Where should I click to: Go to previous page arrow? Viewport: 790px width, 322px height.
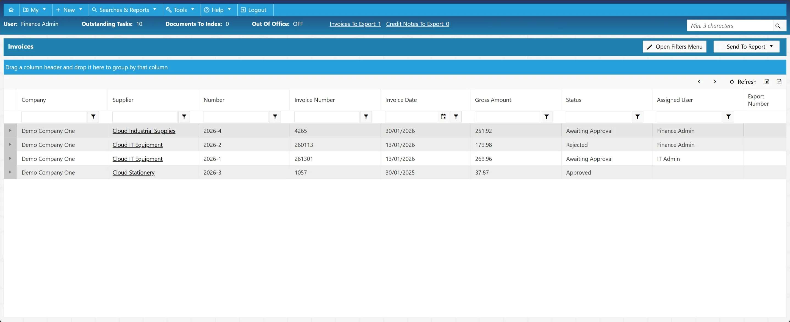pyautogui.click(x=699, y=82)
